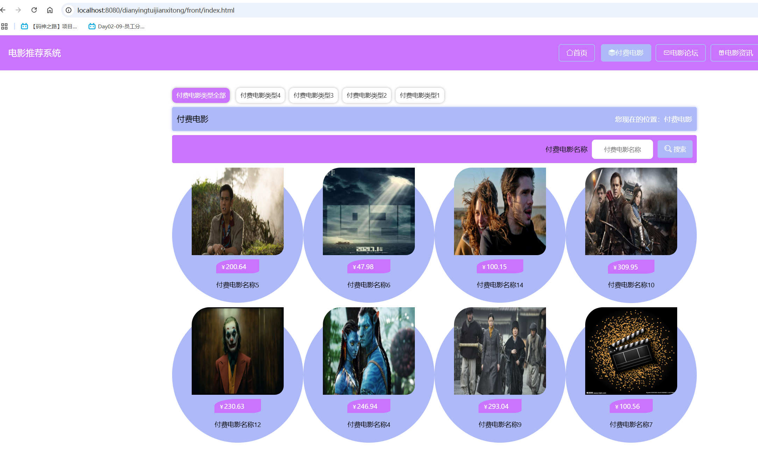Viewport: 758px width, 449px height.
Task: Click the ¥100.56 price tag
Action: (x=631, y=406)
